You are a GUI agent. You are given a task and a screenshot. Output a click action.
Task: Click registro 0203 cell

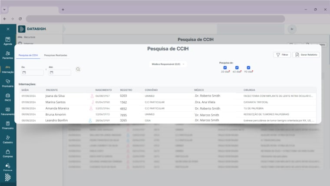pyautogui.click(x=123, y=96)
